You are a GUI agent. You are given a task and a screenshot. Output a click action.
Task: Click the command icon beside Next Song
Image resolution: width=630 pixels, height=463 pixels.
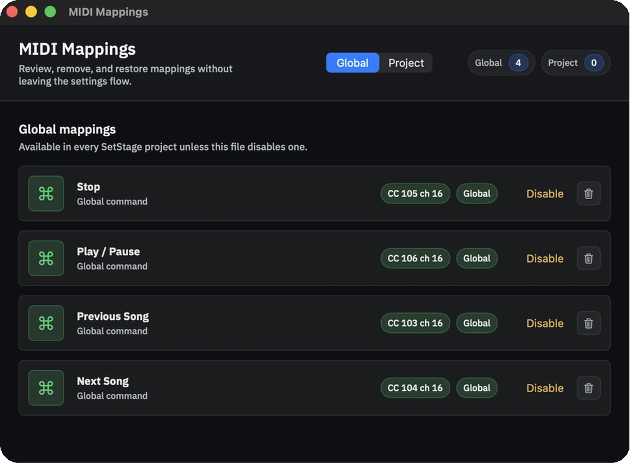coord(46,388)
